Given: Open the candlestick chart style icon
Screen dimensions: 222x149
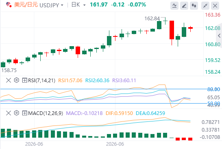Looking at the screenshot, I should click(194, 6).
